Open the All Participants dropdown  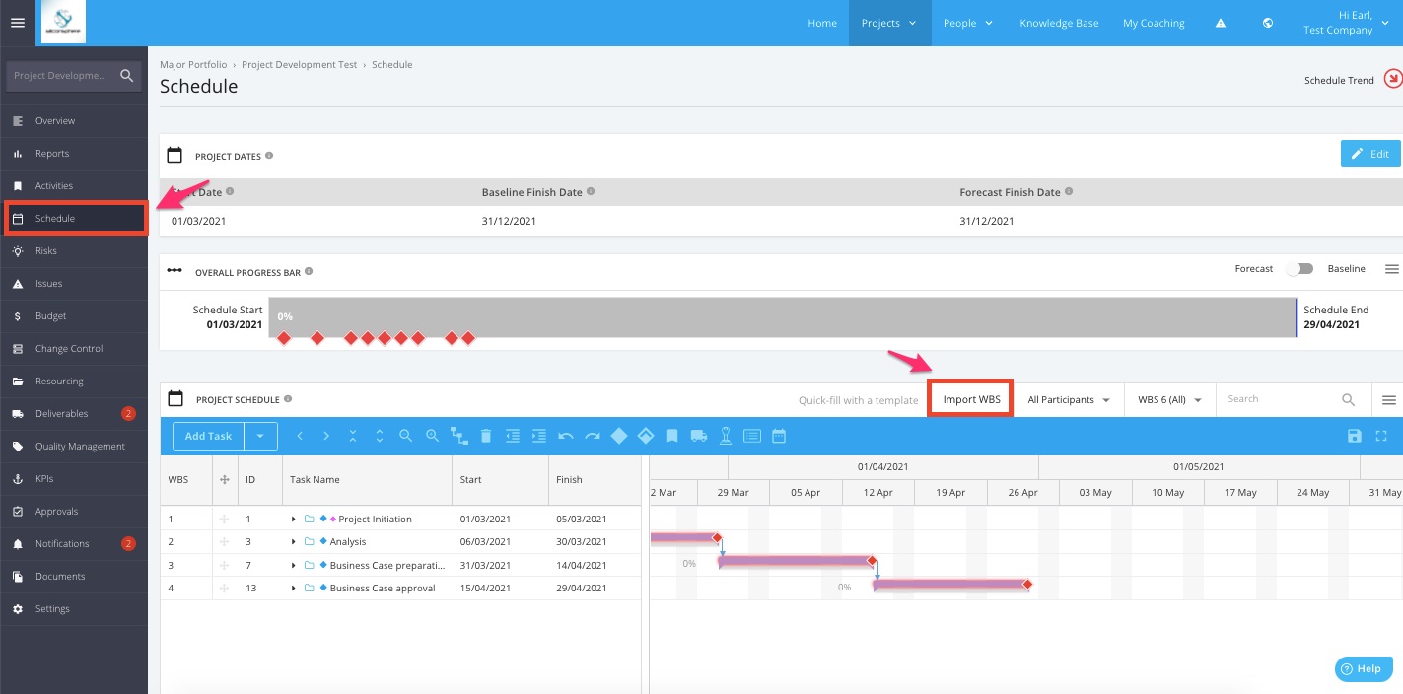coord(1069,400)
